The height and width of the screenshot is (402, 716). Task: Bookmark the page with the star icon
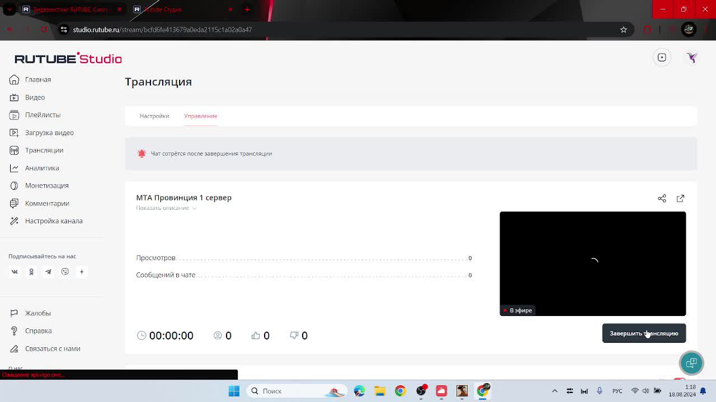624,30
